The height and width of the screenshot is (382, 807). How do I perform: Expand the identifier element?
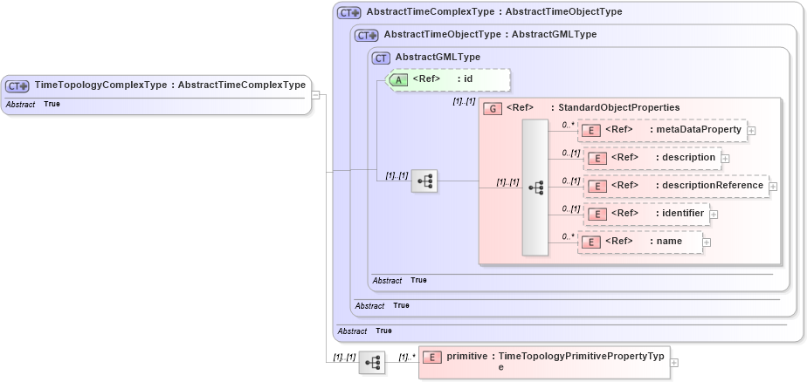point(714,215)
